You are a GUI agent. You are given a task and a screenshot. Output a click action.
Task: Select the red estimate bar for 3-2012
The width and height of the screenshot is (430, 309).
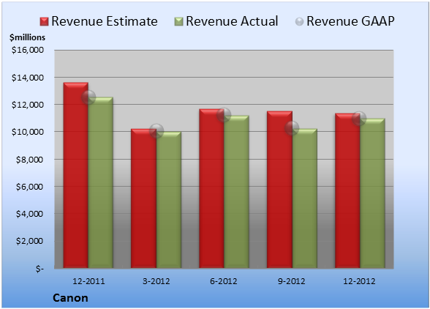pos(143,198)
